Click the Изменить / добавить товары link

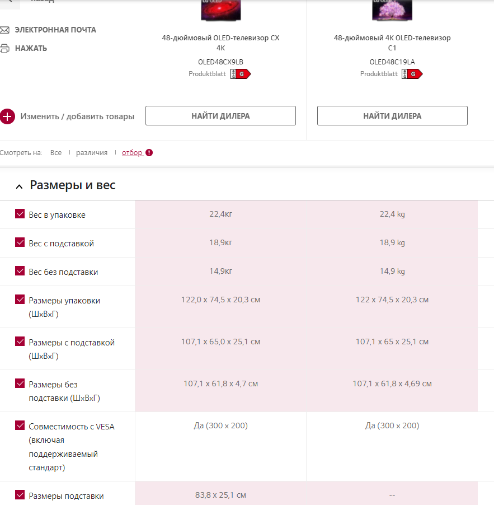pos(77,116)
